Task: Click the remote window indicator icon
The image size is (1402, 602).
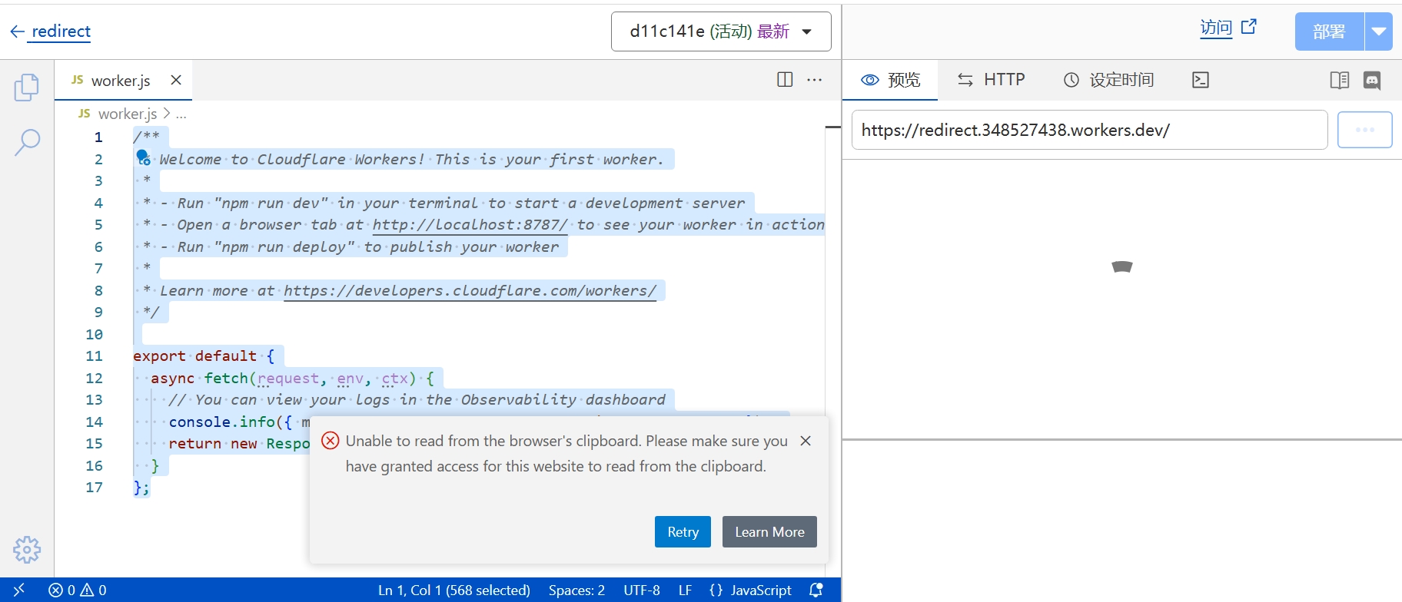Action: [x=19, y=590]
